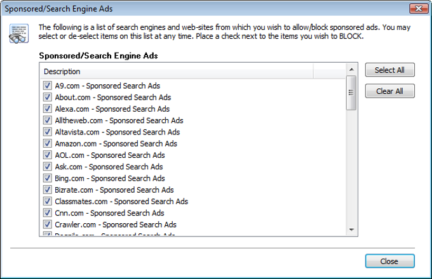Toggle the Cnn.com checkbox
This screenshot has height=279, width=432.
[48, 212]
